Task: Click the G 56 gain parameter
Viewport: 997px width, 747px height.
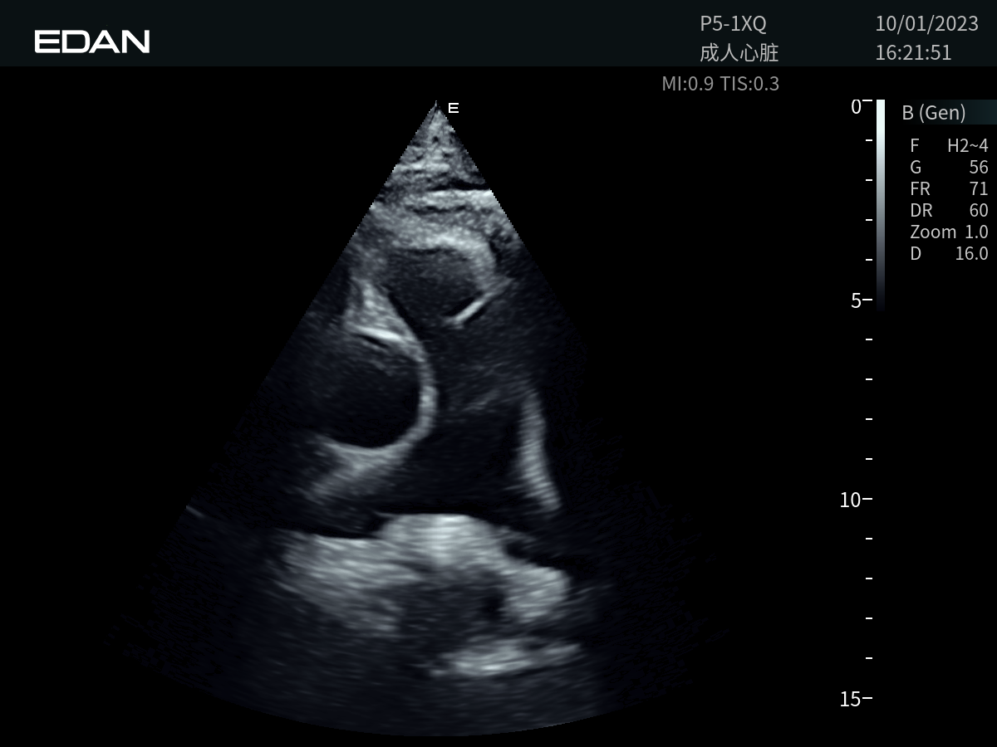Action: tap(949, 168)
